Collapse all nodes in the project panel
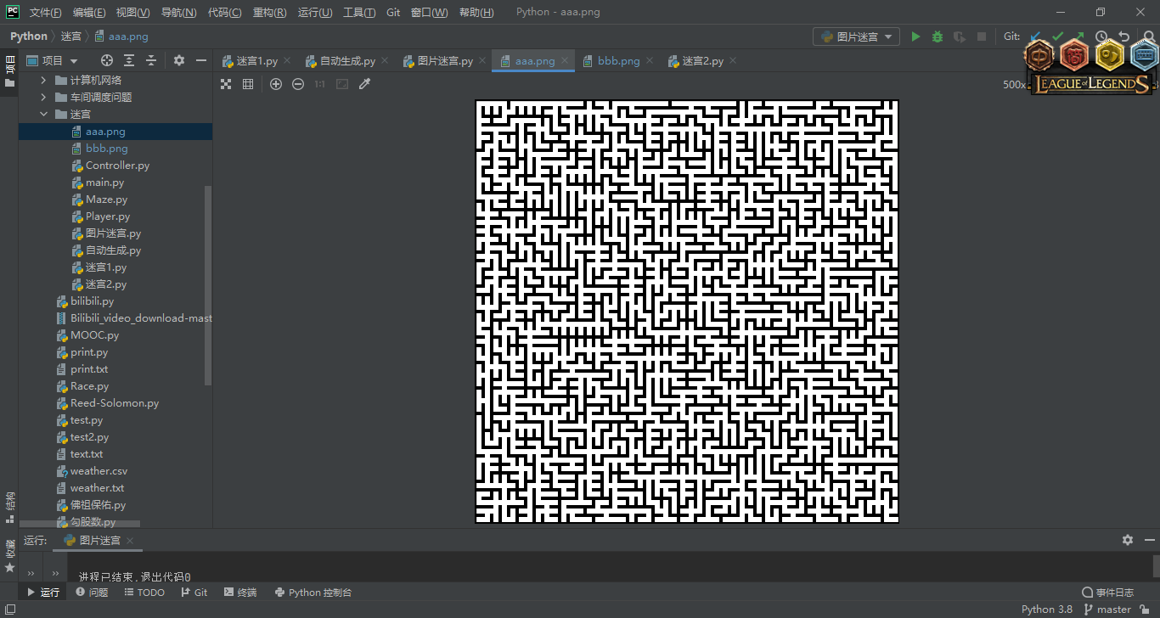 coord(151,60)
